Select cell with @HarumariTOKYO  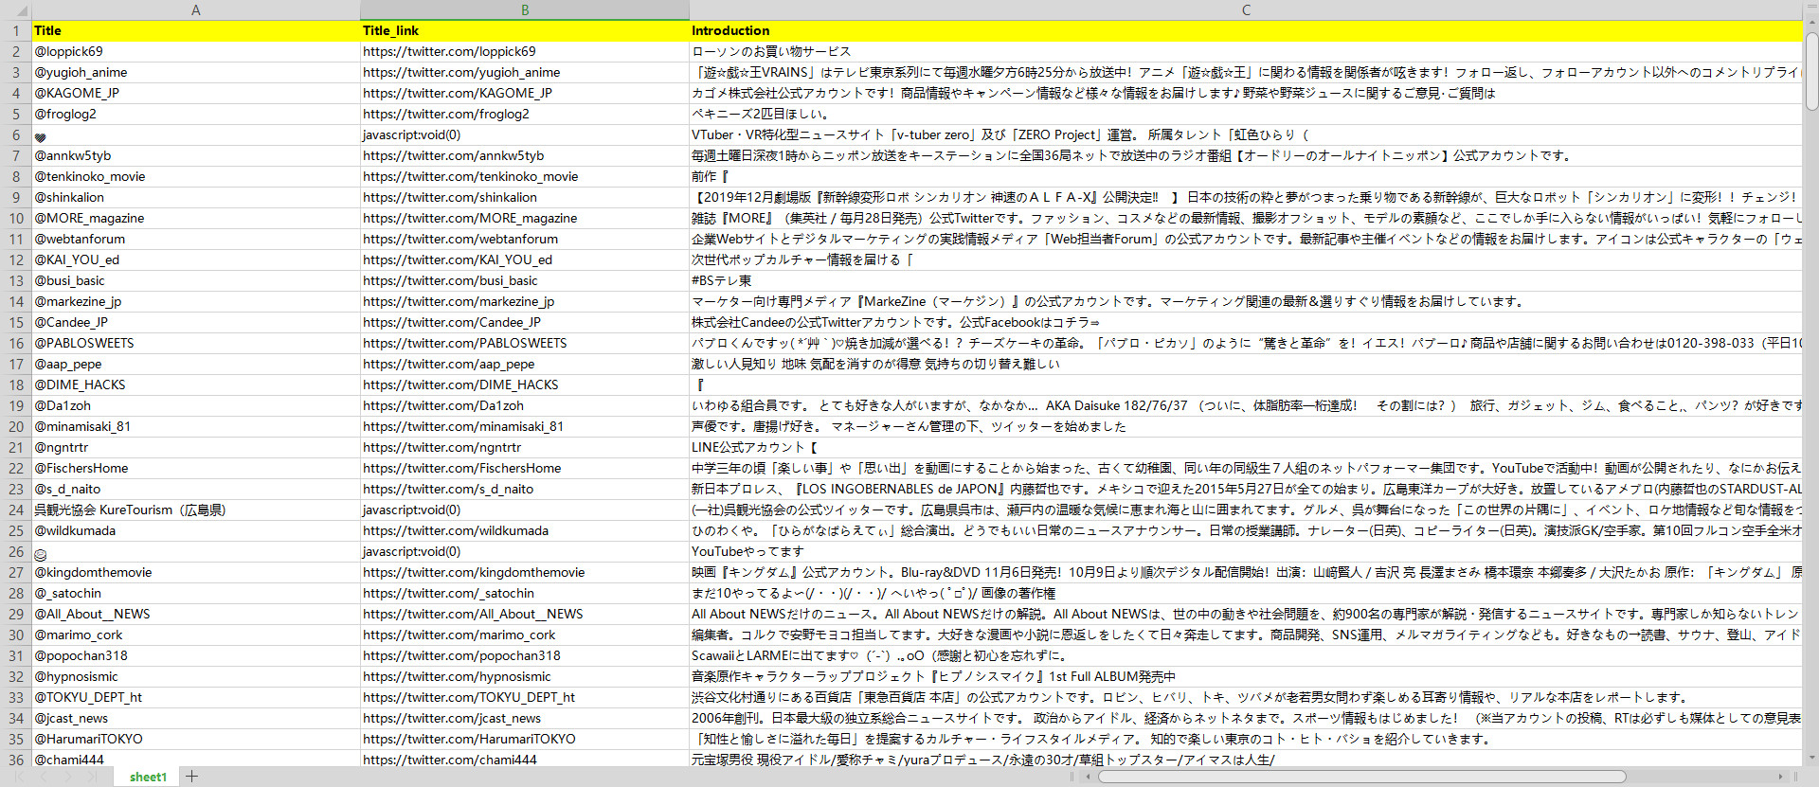196,739
